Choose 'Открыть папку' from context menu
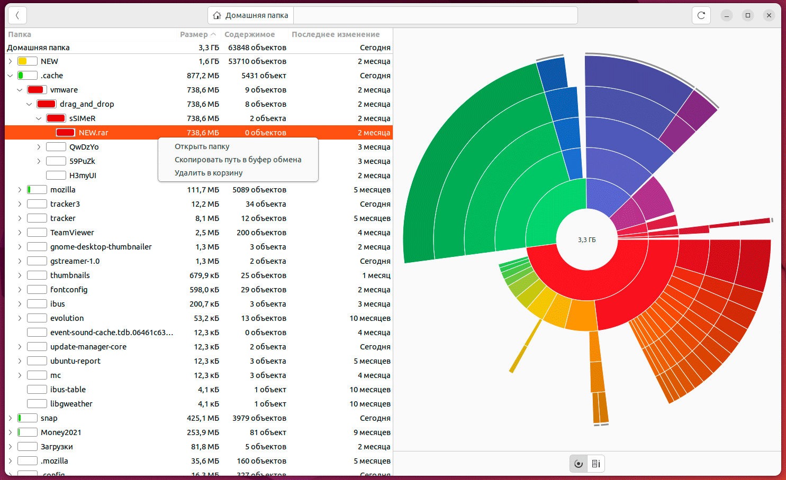 tap(202, 146)
